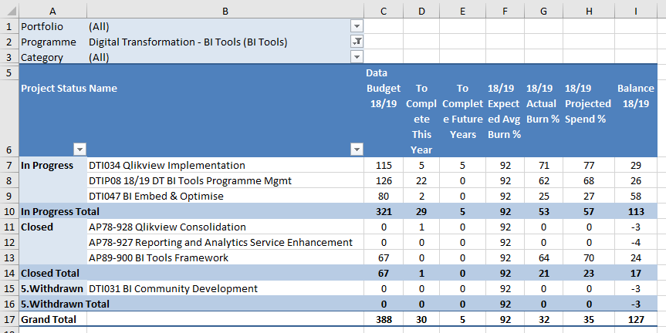This screenshot has width=666, height=333.
Task: Select column header B
Action: 225,10
